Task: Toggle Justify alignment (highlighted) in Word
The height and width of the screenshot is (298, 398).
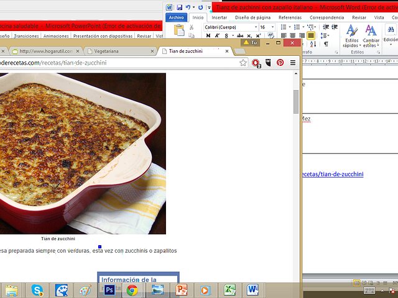Action: (311, 35)
